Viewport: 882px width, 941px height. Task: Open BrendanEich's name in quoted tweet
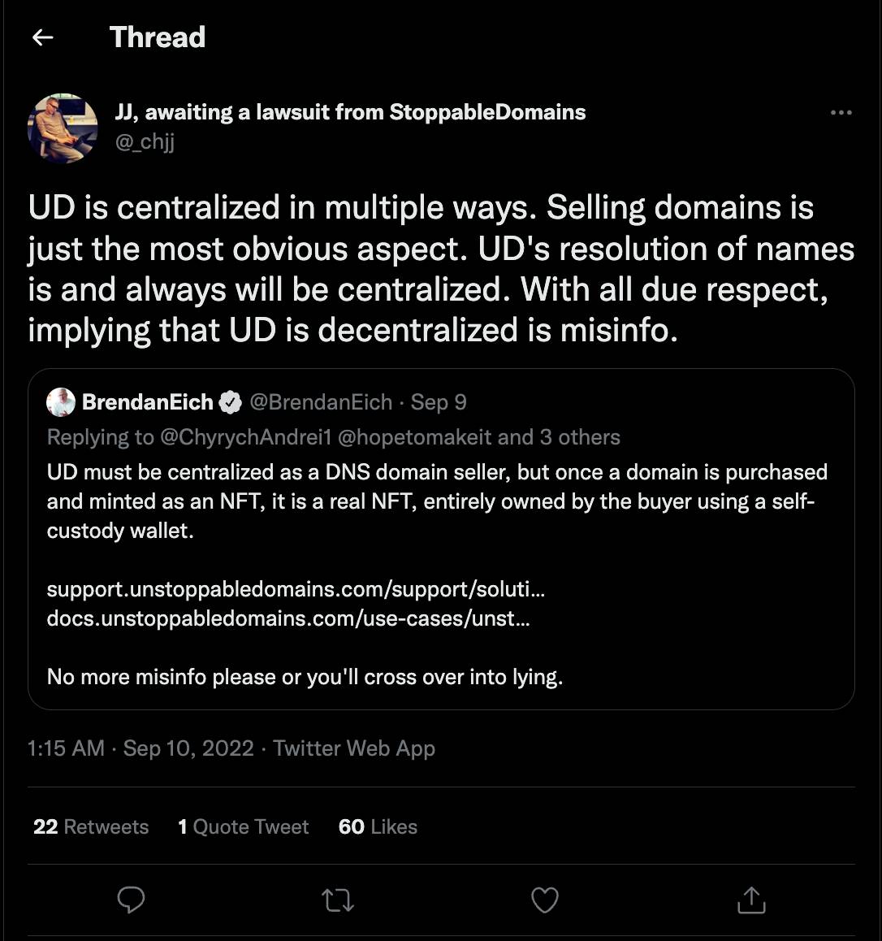click(147, 402)
